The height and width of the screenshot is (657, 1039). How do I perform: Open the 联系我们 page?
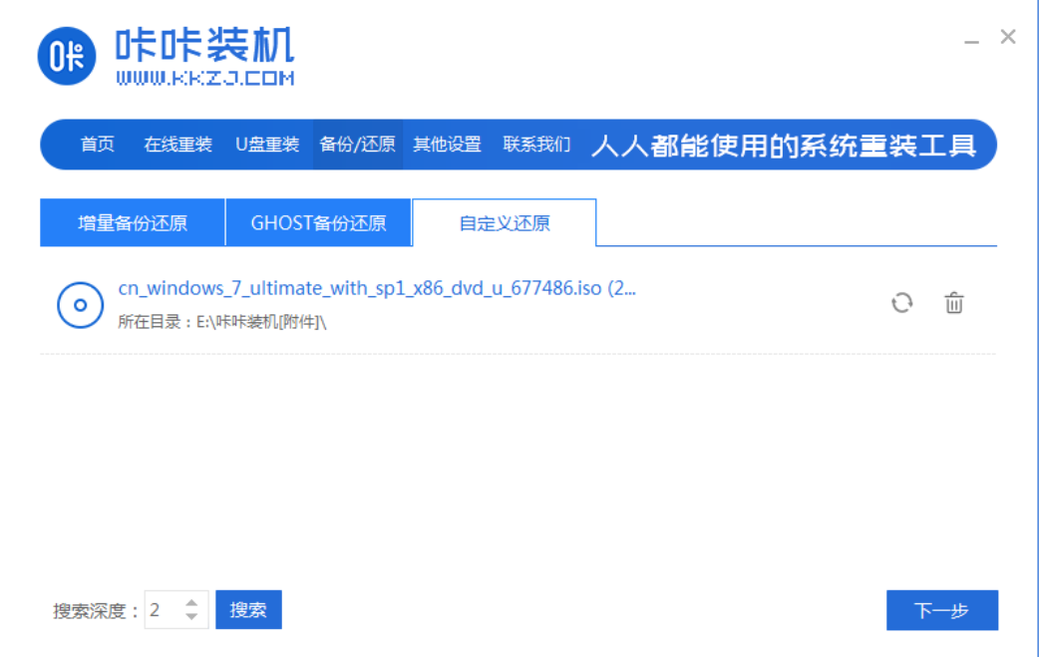pos(536,144)
